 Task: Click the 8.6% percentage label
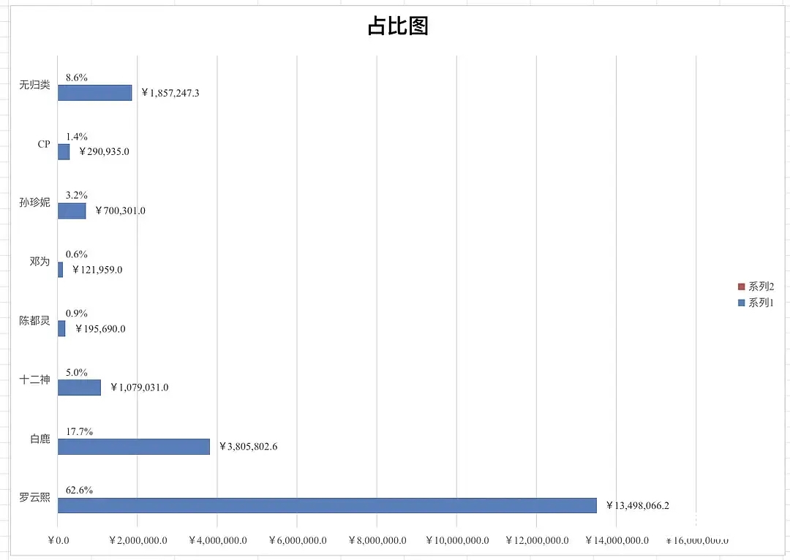(76, 77)
